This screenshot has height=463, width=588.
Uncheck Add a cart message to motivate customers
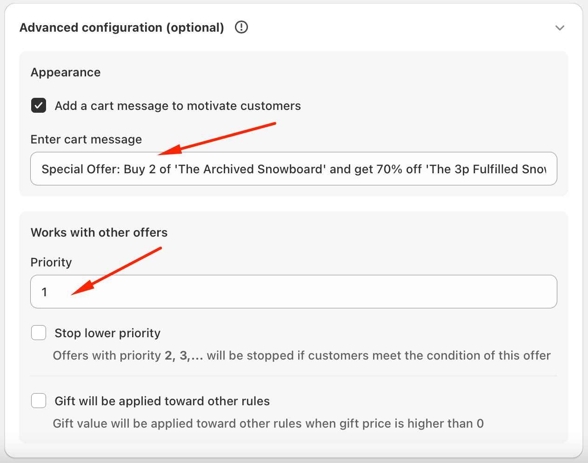(x=38, y=105)
